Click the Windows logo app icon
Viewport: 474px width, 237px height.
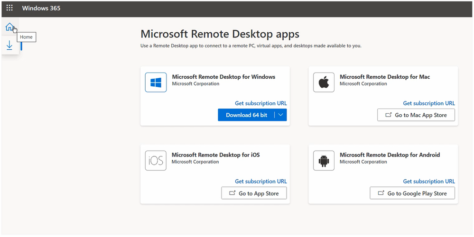(156, 82)
